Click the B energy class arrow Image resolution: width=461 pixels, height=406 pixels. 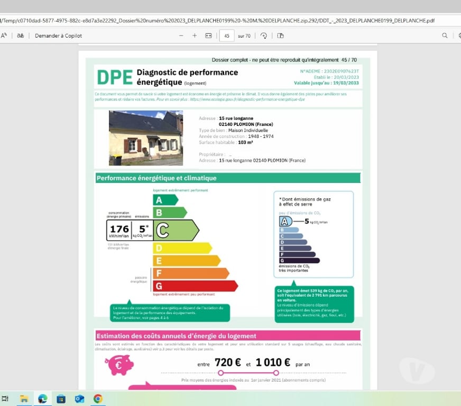(170, 213)
